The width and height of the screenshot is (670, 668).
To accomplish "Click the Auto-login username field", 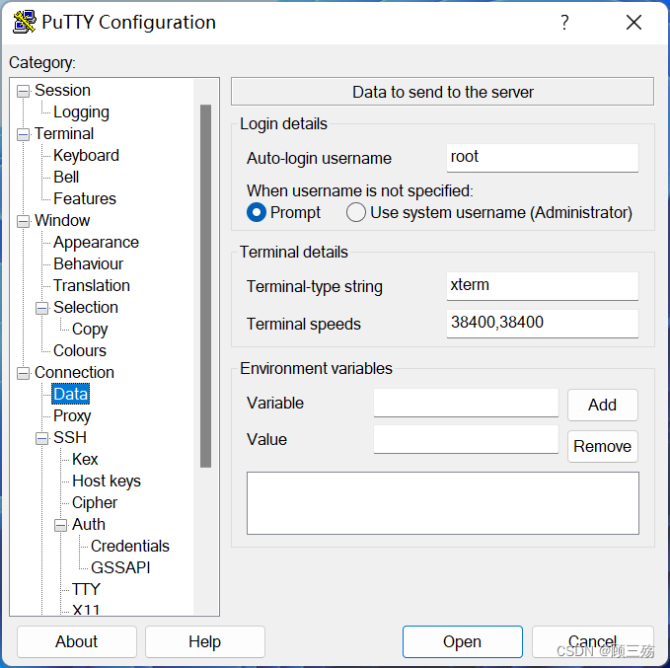I will pyautogui.click(x=543, y=158).
